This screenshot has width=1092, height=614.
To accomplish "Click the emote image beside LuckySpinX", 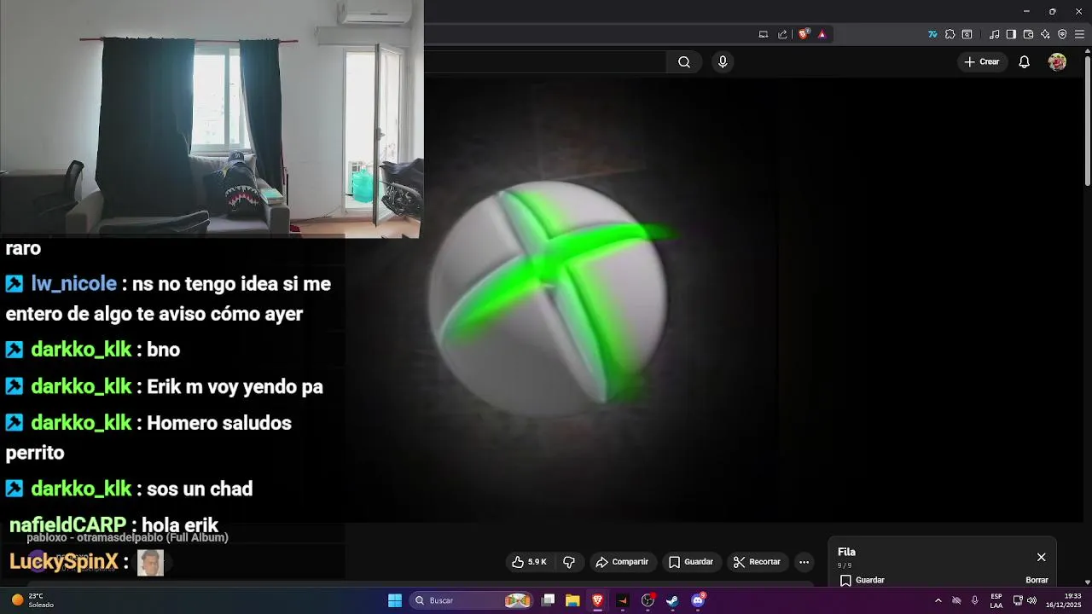I will tap(150, 563).
